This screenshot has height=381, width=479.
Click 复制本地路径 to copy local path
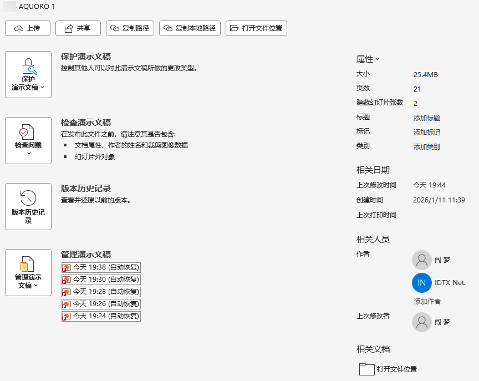190,28
